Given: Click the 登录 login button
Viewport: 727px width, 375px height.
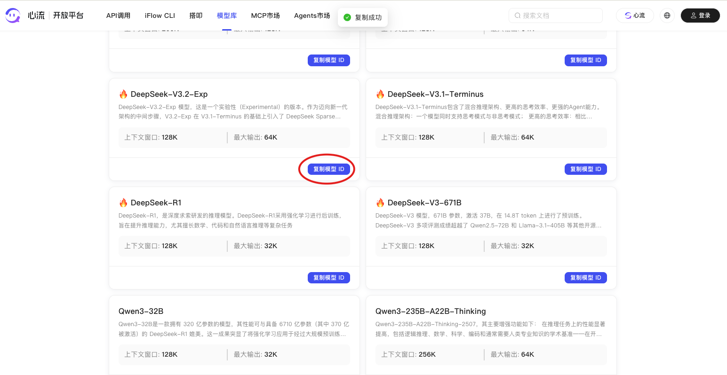Looking at the screenshot, I should point(700,16).
